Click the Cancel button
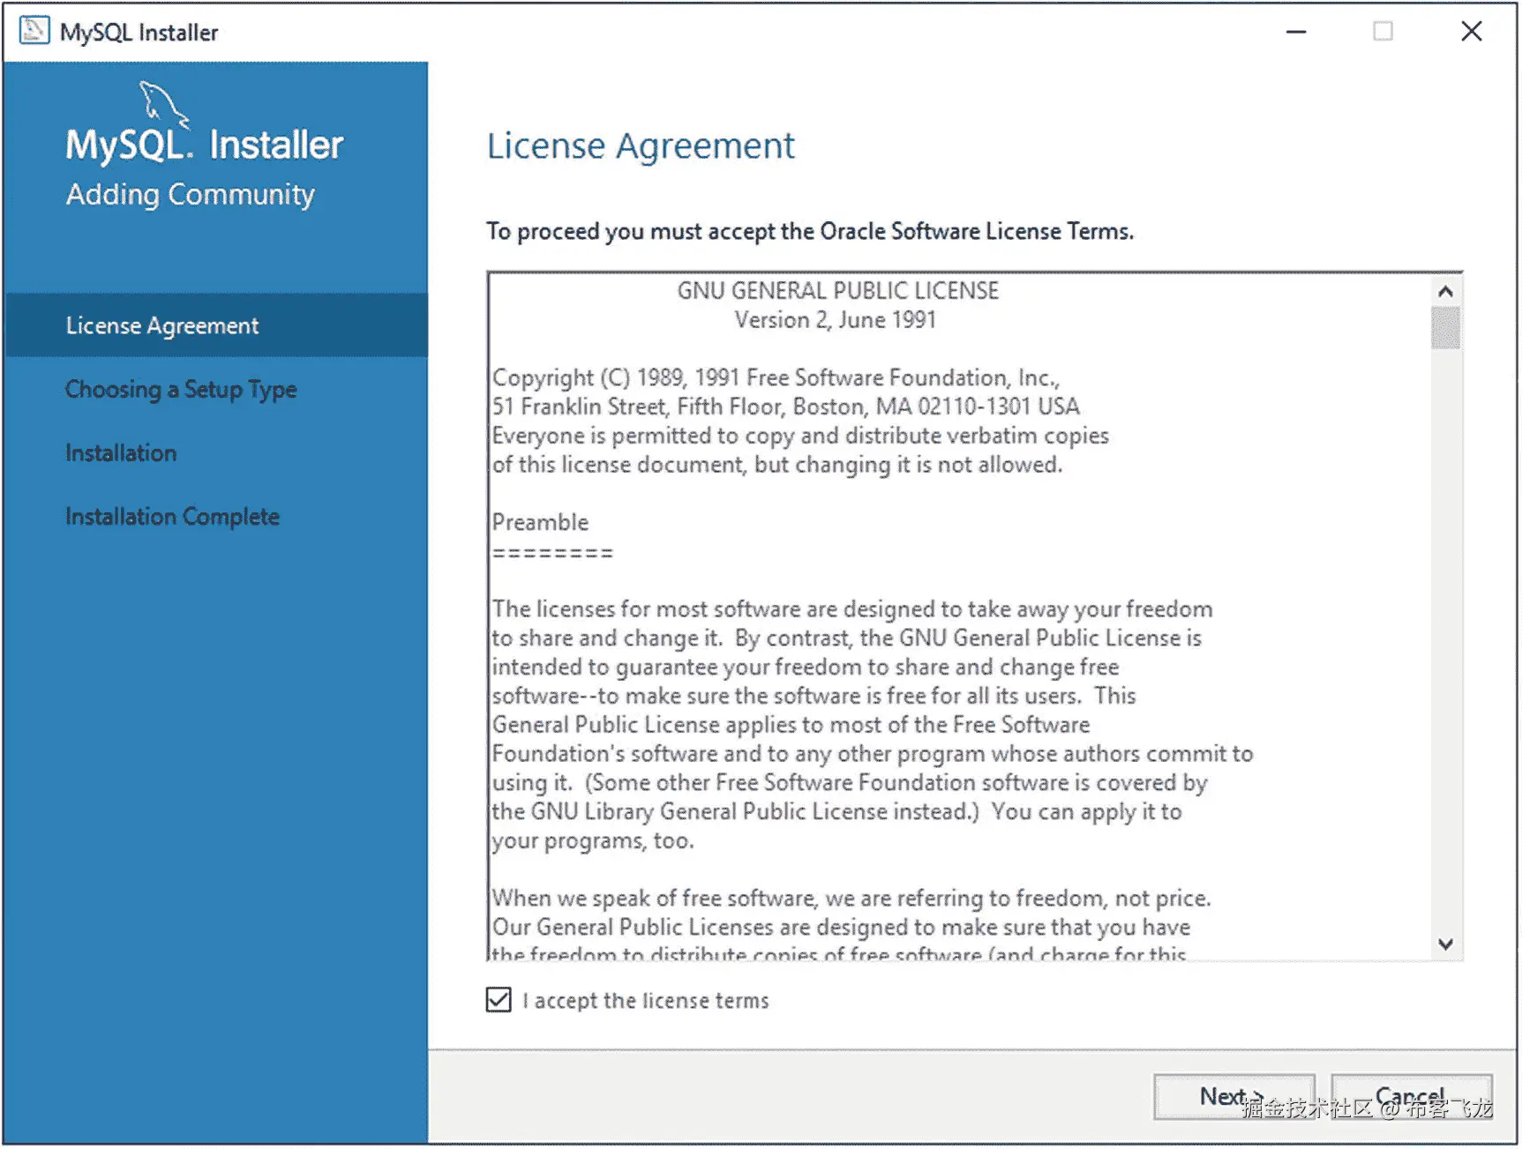Image resolution: width=1522 pixels, height=1149 pixels. coord(1411,1096)
